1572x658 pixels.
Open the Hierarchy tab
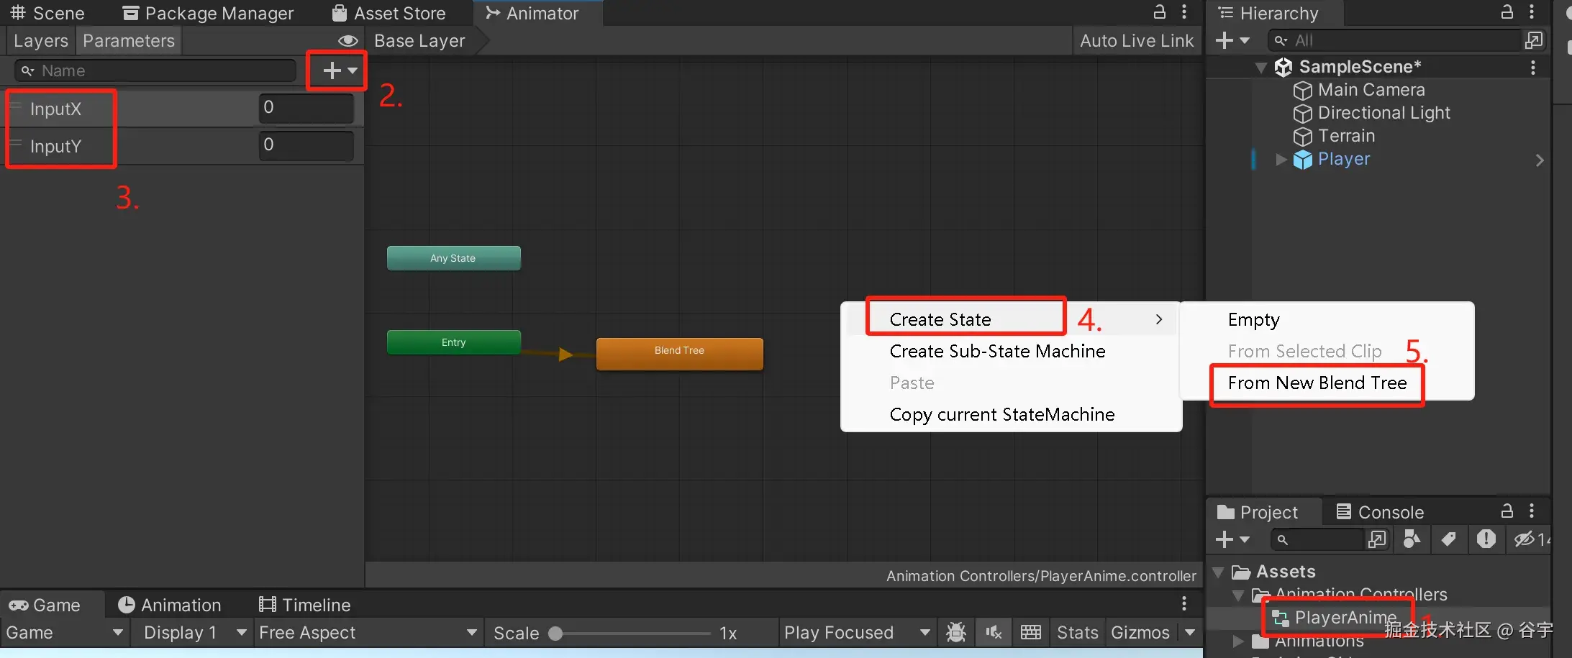1268,13
